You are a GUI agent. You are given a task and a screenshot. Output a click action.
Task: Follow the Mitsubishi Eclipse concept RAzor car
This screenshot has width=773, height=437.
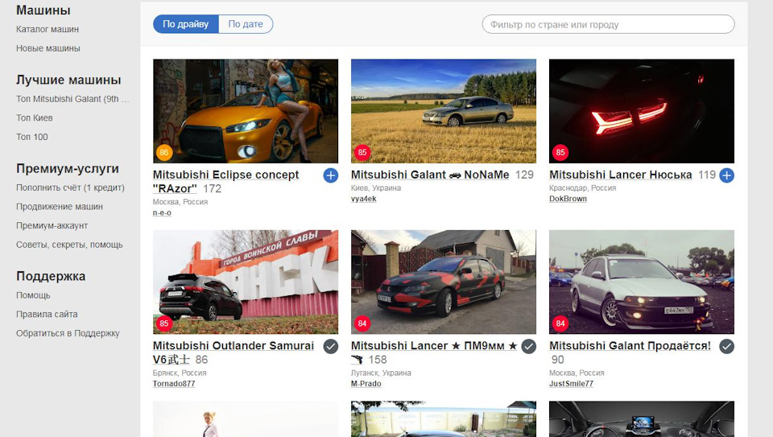point(331,175)
